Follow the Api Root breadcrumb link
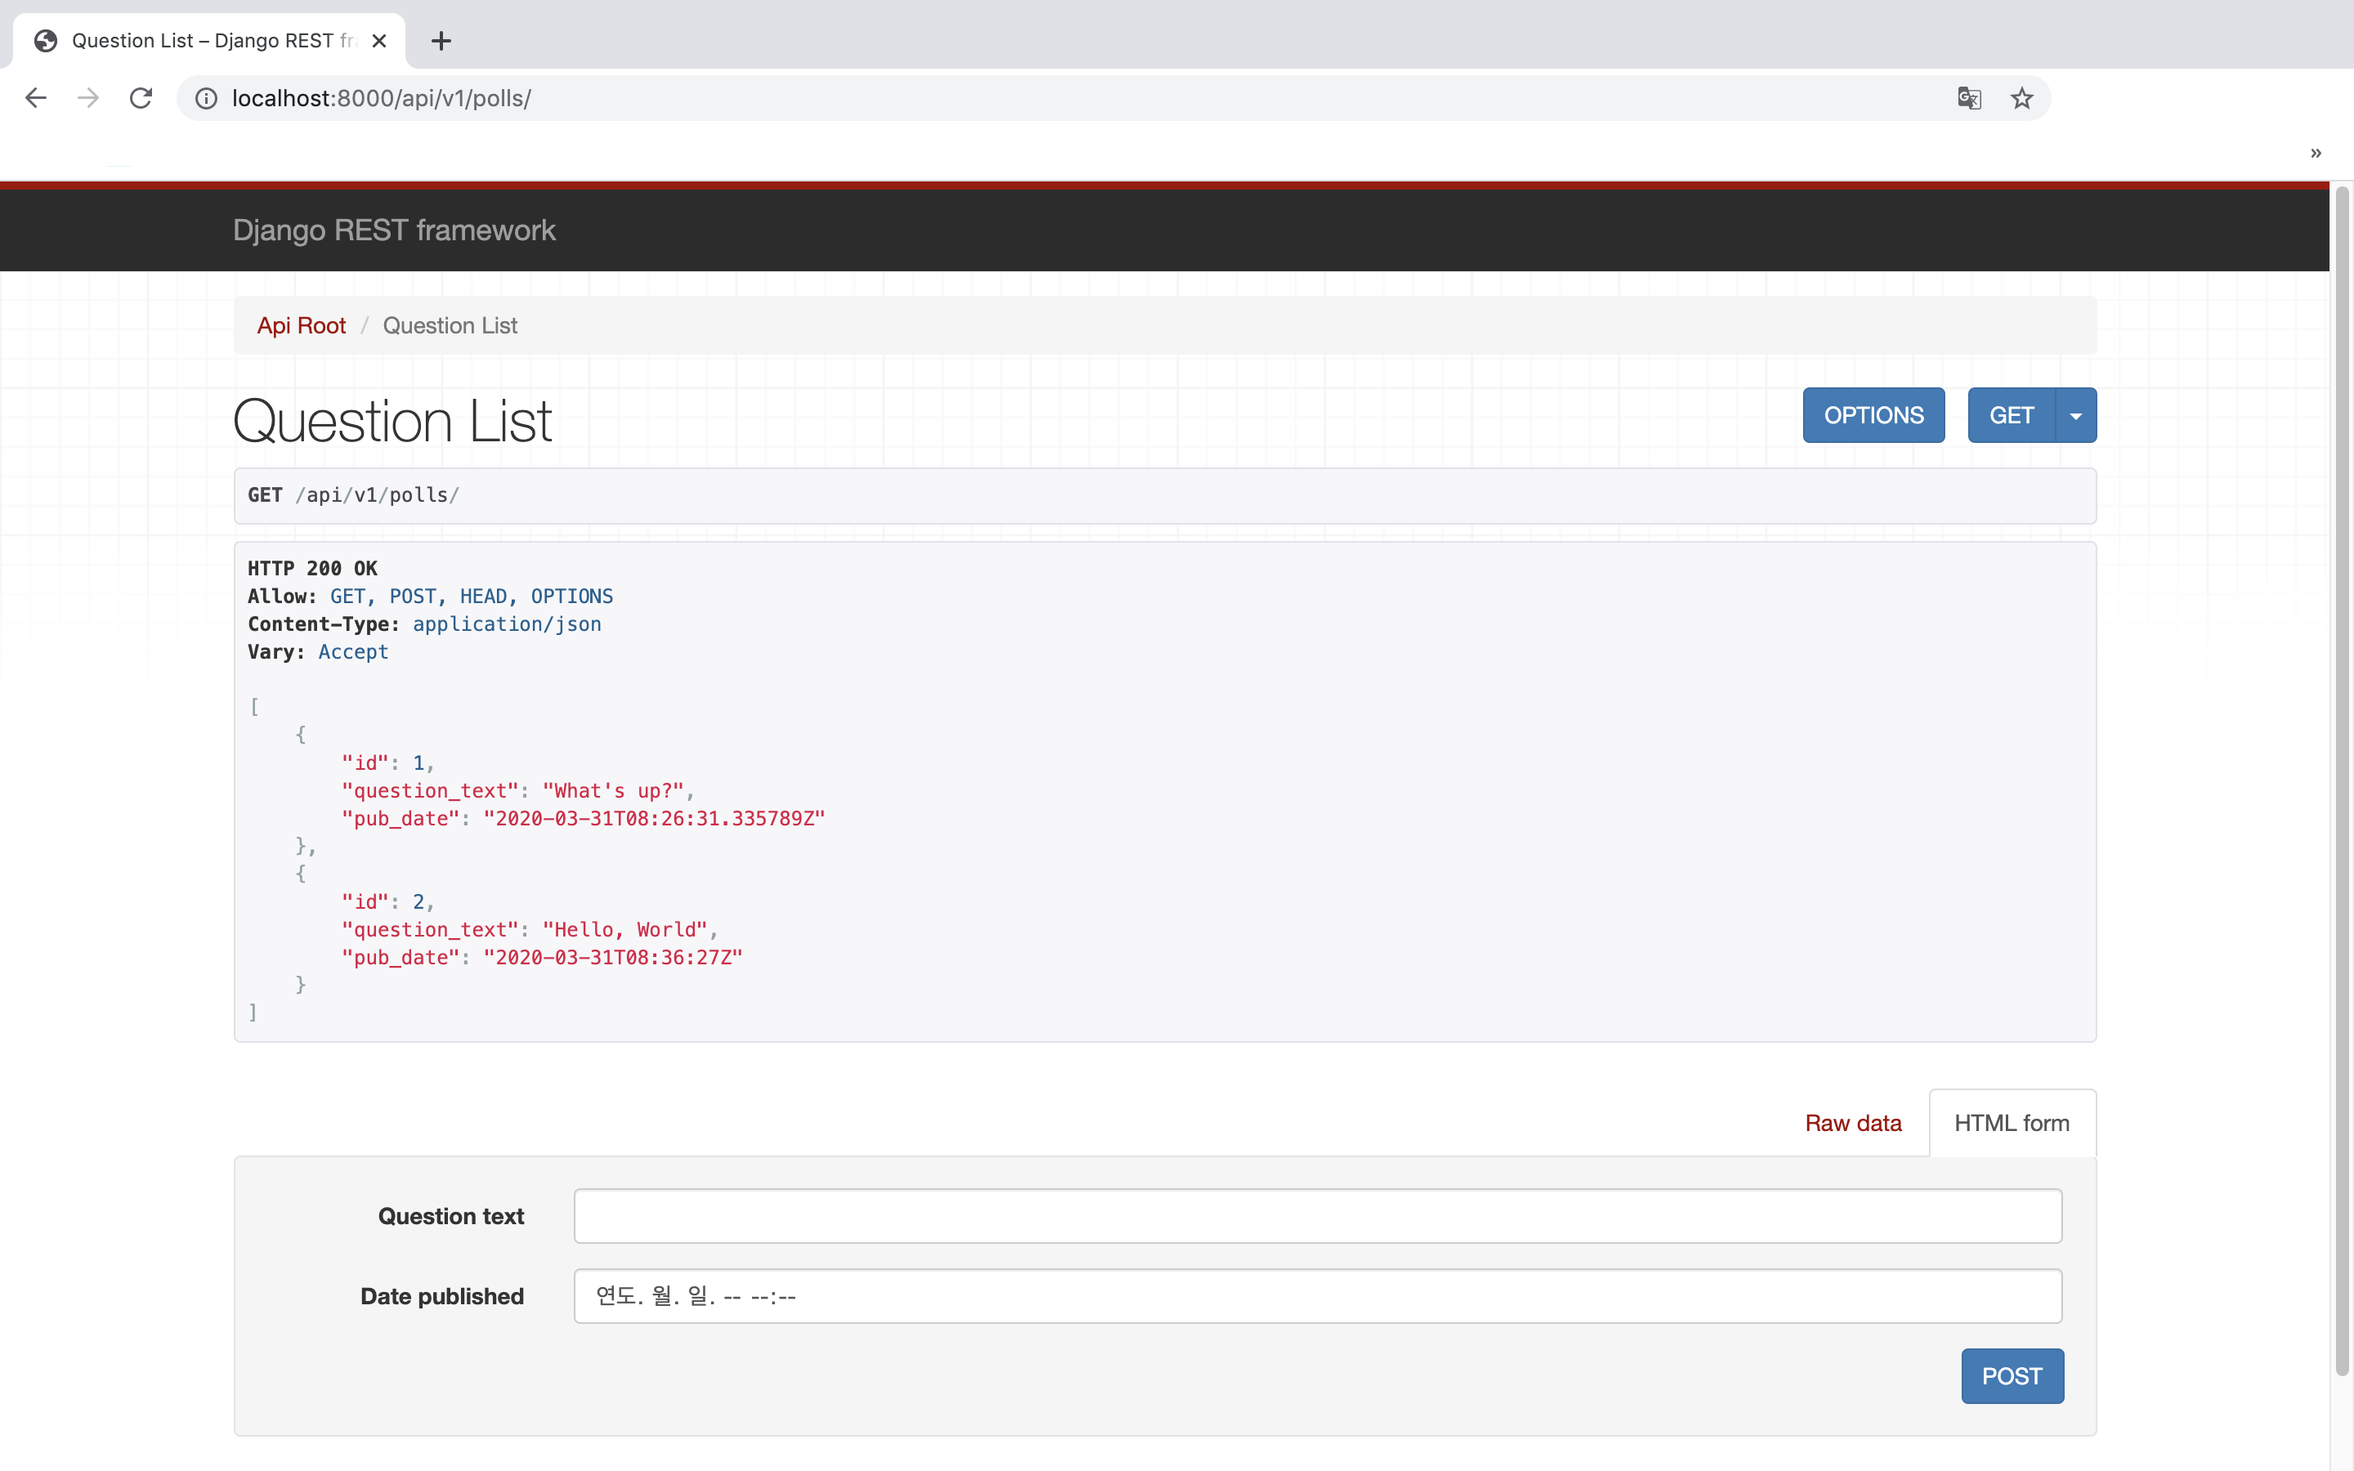 pos(301,326)
